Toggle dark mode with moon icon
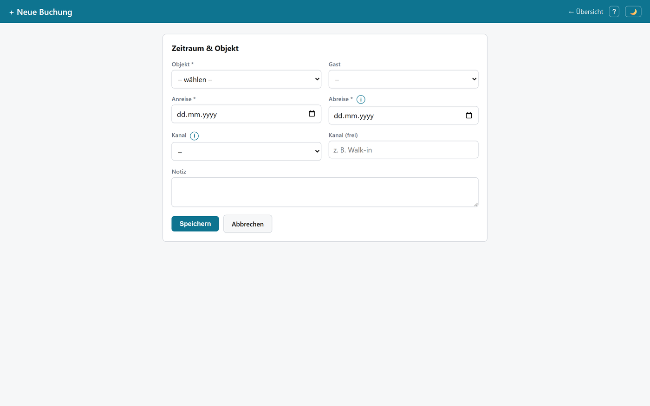This screenshot has height=406, width=650. [633, 12]
